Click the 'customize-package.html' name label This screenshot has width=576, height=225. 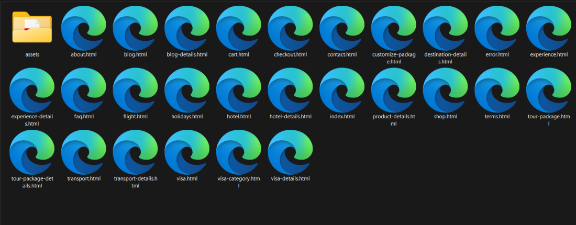click(x=394, y=58)
